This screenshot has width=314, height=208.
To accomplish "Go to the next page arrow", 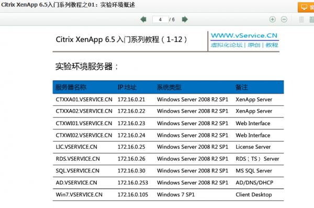I will (x=185, y=19).
